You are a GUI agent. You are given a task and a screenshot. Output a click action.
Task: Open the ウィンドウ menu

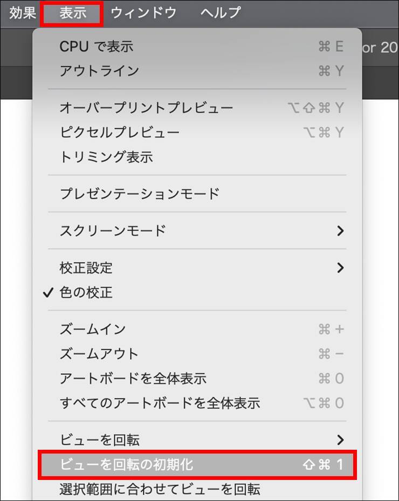coord(143,13)
